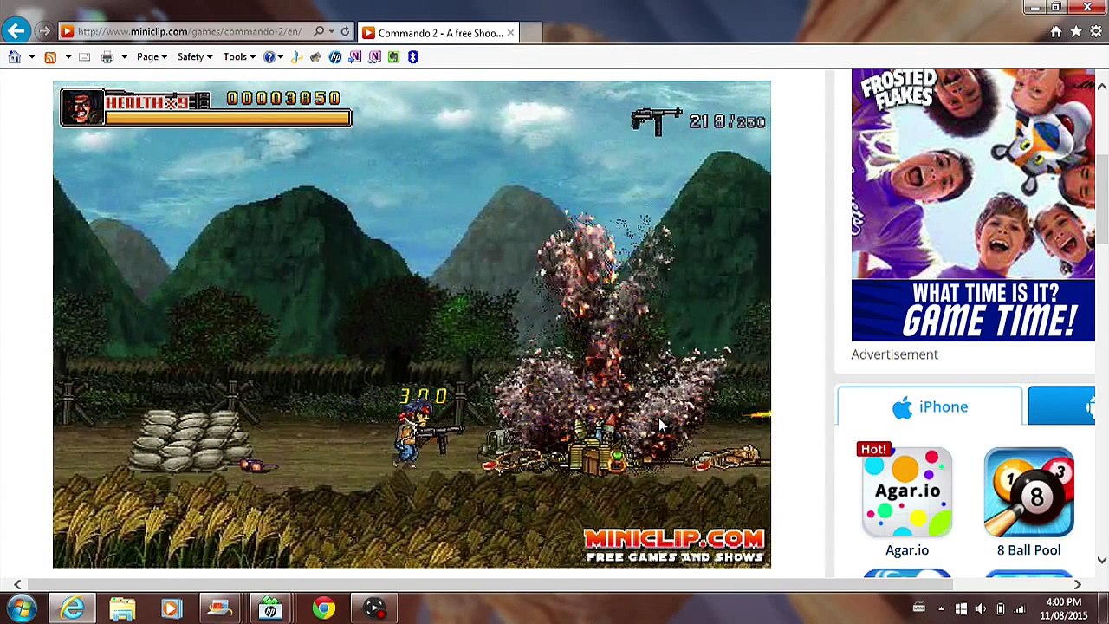Screen dimensions: 1109x624
Task: Click the 8 Ball Pool text link
Action: tap(1028, 550)
